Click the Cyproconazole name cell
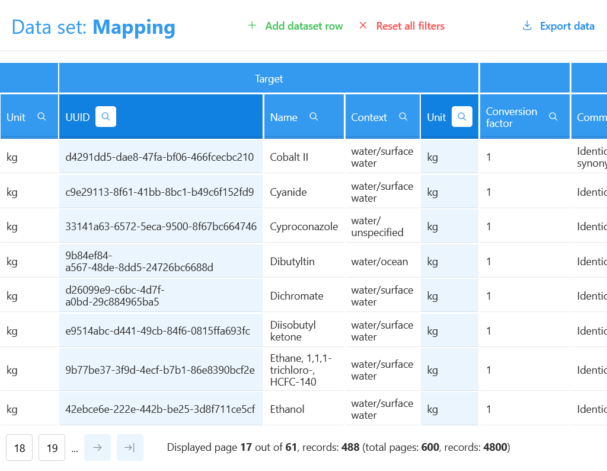This screenshot has width=607, height=471. tap(304, 226)
